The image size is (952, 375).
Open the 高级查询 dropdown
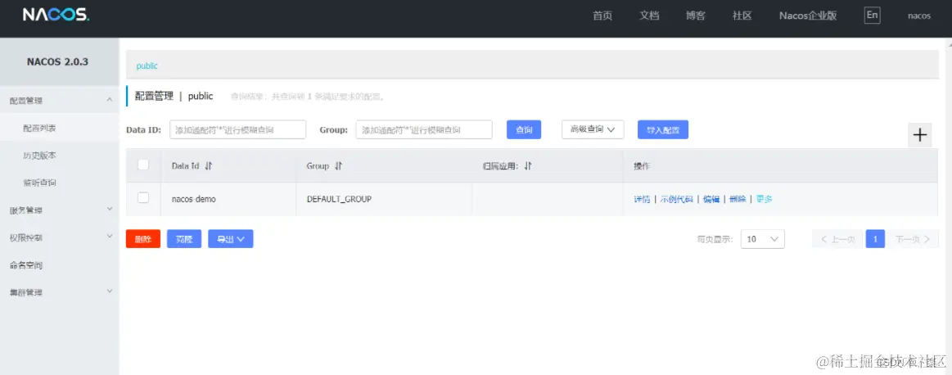click(593, 129)
